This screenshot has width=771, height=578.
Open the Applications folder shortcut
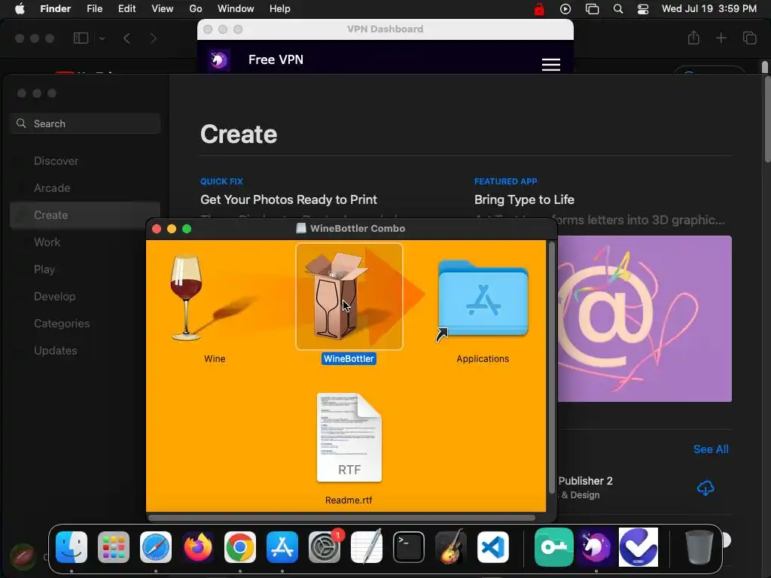click(483, 299)
